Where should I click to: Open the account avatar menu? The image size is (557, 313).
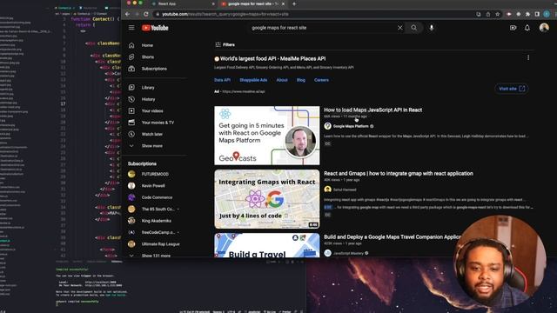[x=544, y=28]
